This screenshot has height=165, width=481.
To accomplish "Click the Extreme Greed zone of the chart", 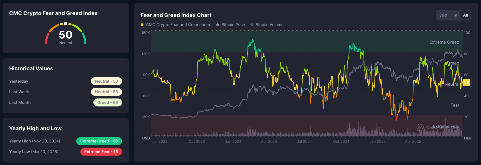I will pos(307,41).
